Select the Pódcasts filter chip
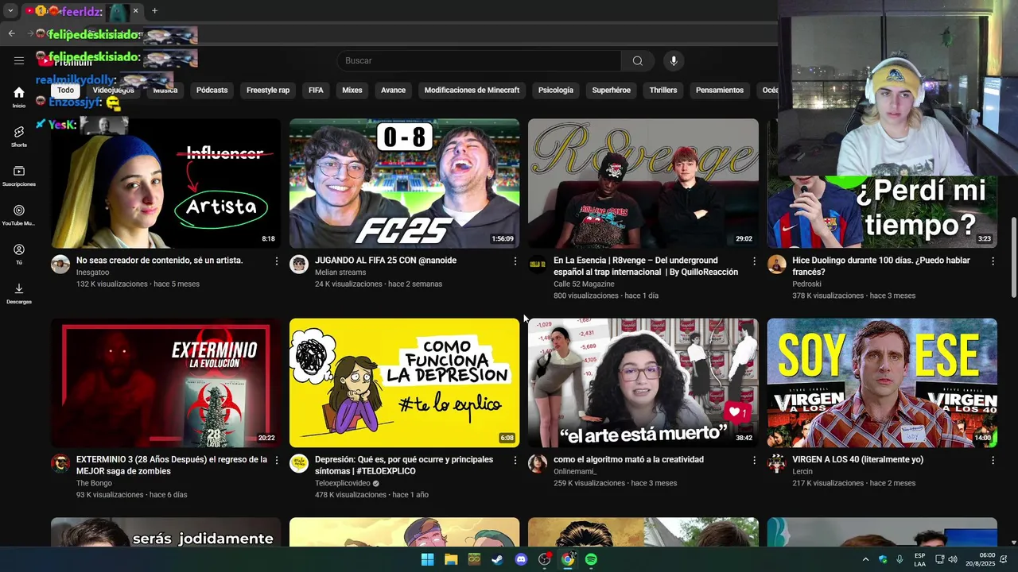 [212, 90]
